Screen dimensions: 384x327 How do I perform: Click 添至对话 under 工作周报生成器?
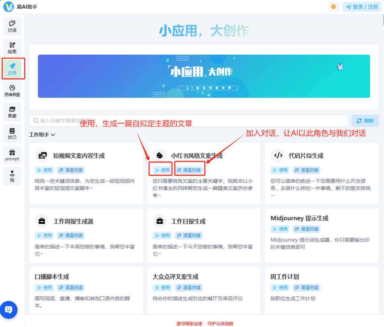(x=71, y=236)
